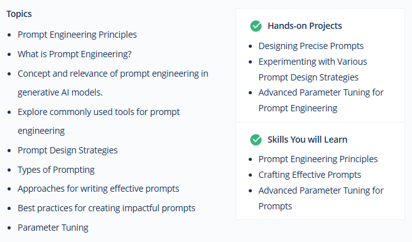Click Approaches for writing effective prompts
Screen dimensions: 412x242
coord(98,189)
